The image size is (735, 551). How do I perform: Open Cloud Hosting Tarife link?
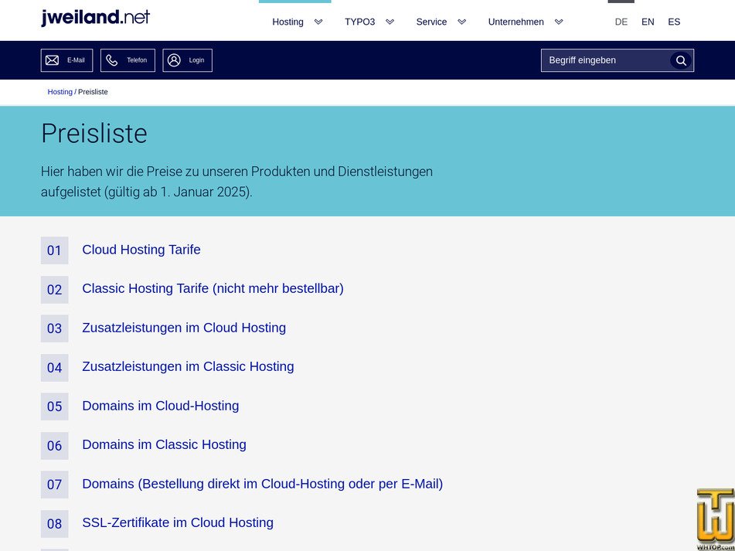[141, 250]
